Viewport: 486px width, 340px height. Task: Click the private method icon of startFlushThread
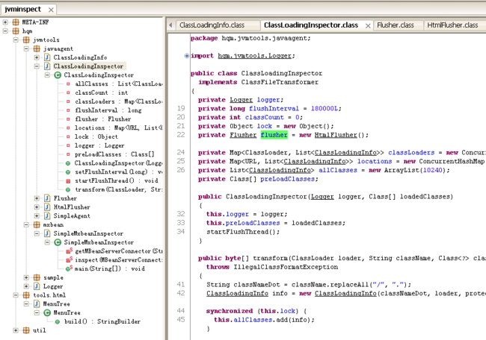pos(68,181)
